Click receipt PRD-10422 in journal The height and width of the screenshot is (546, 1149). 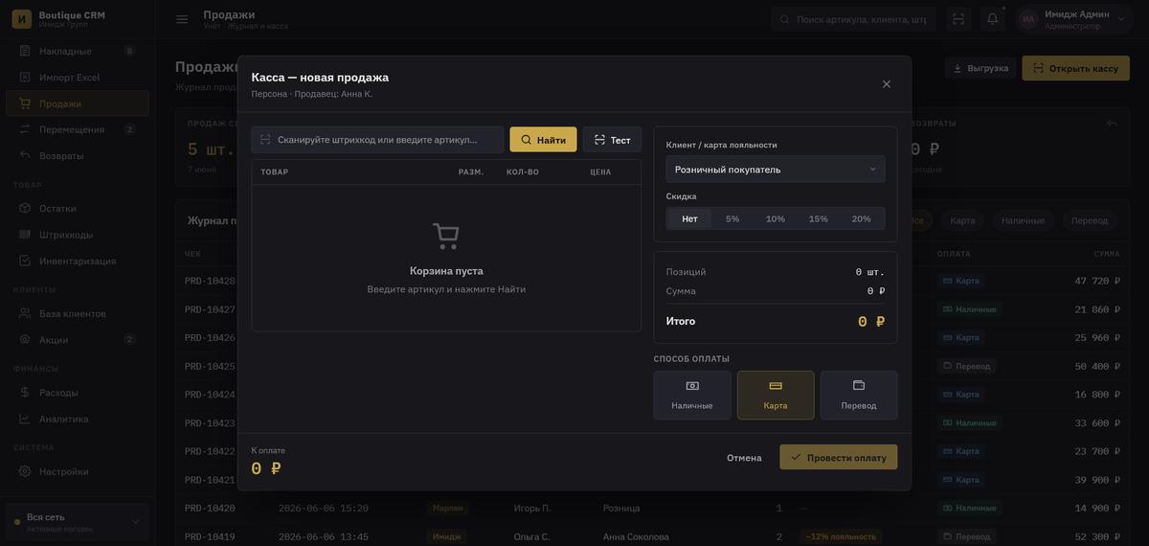pyautogui.click(x=210, y=451)
